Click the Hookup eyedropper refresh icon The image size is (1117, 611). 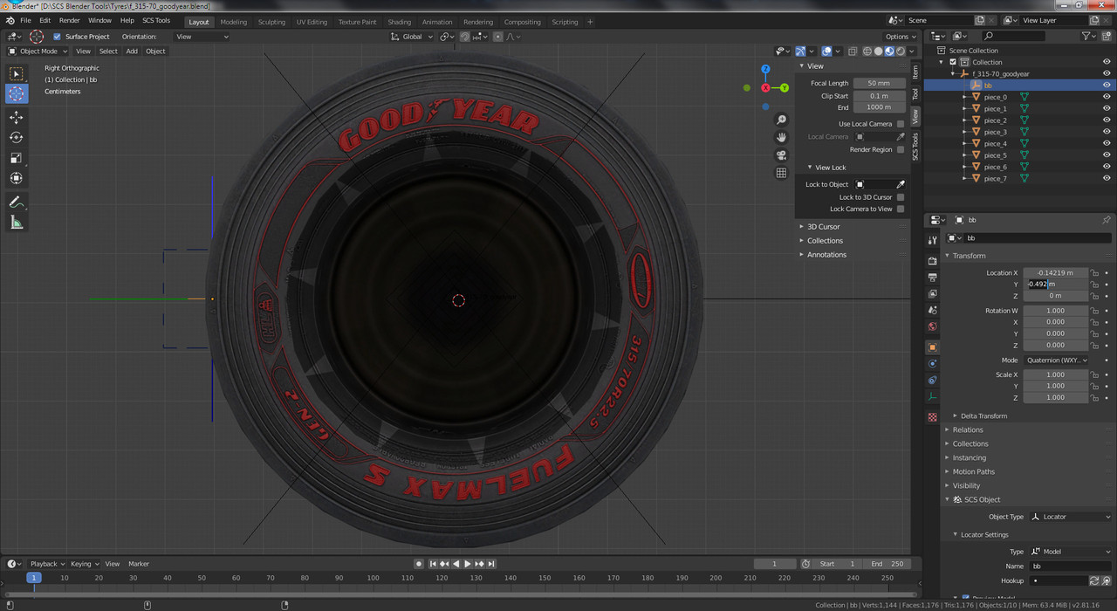(x=1094, y=580)
